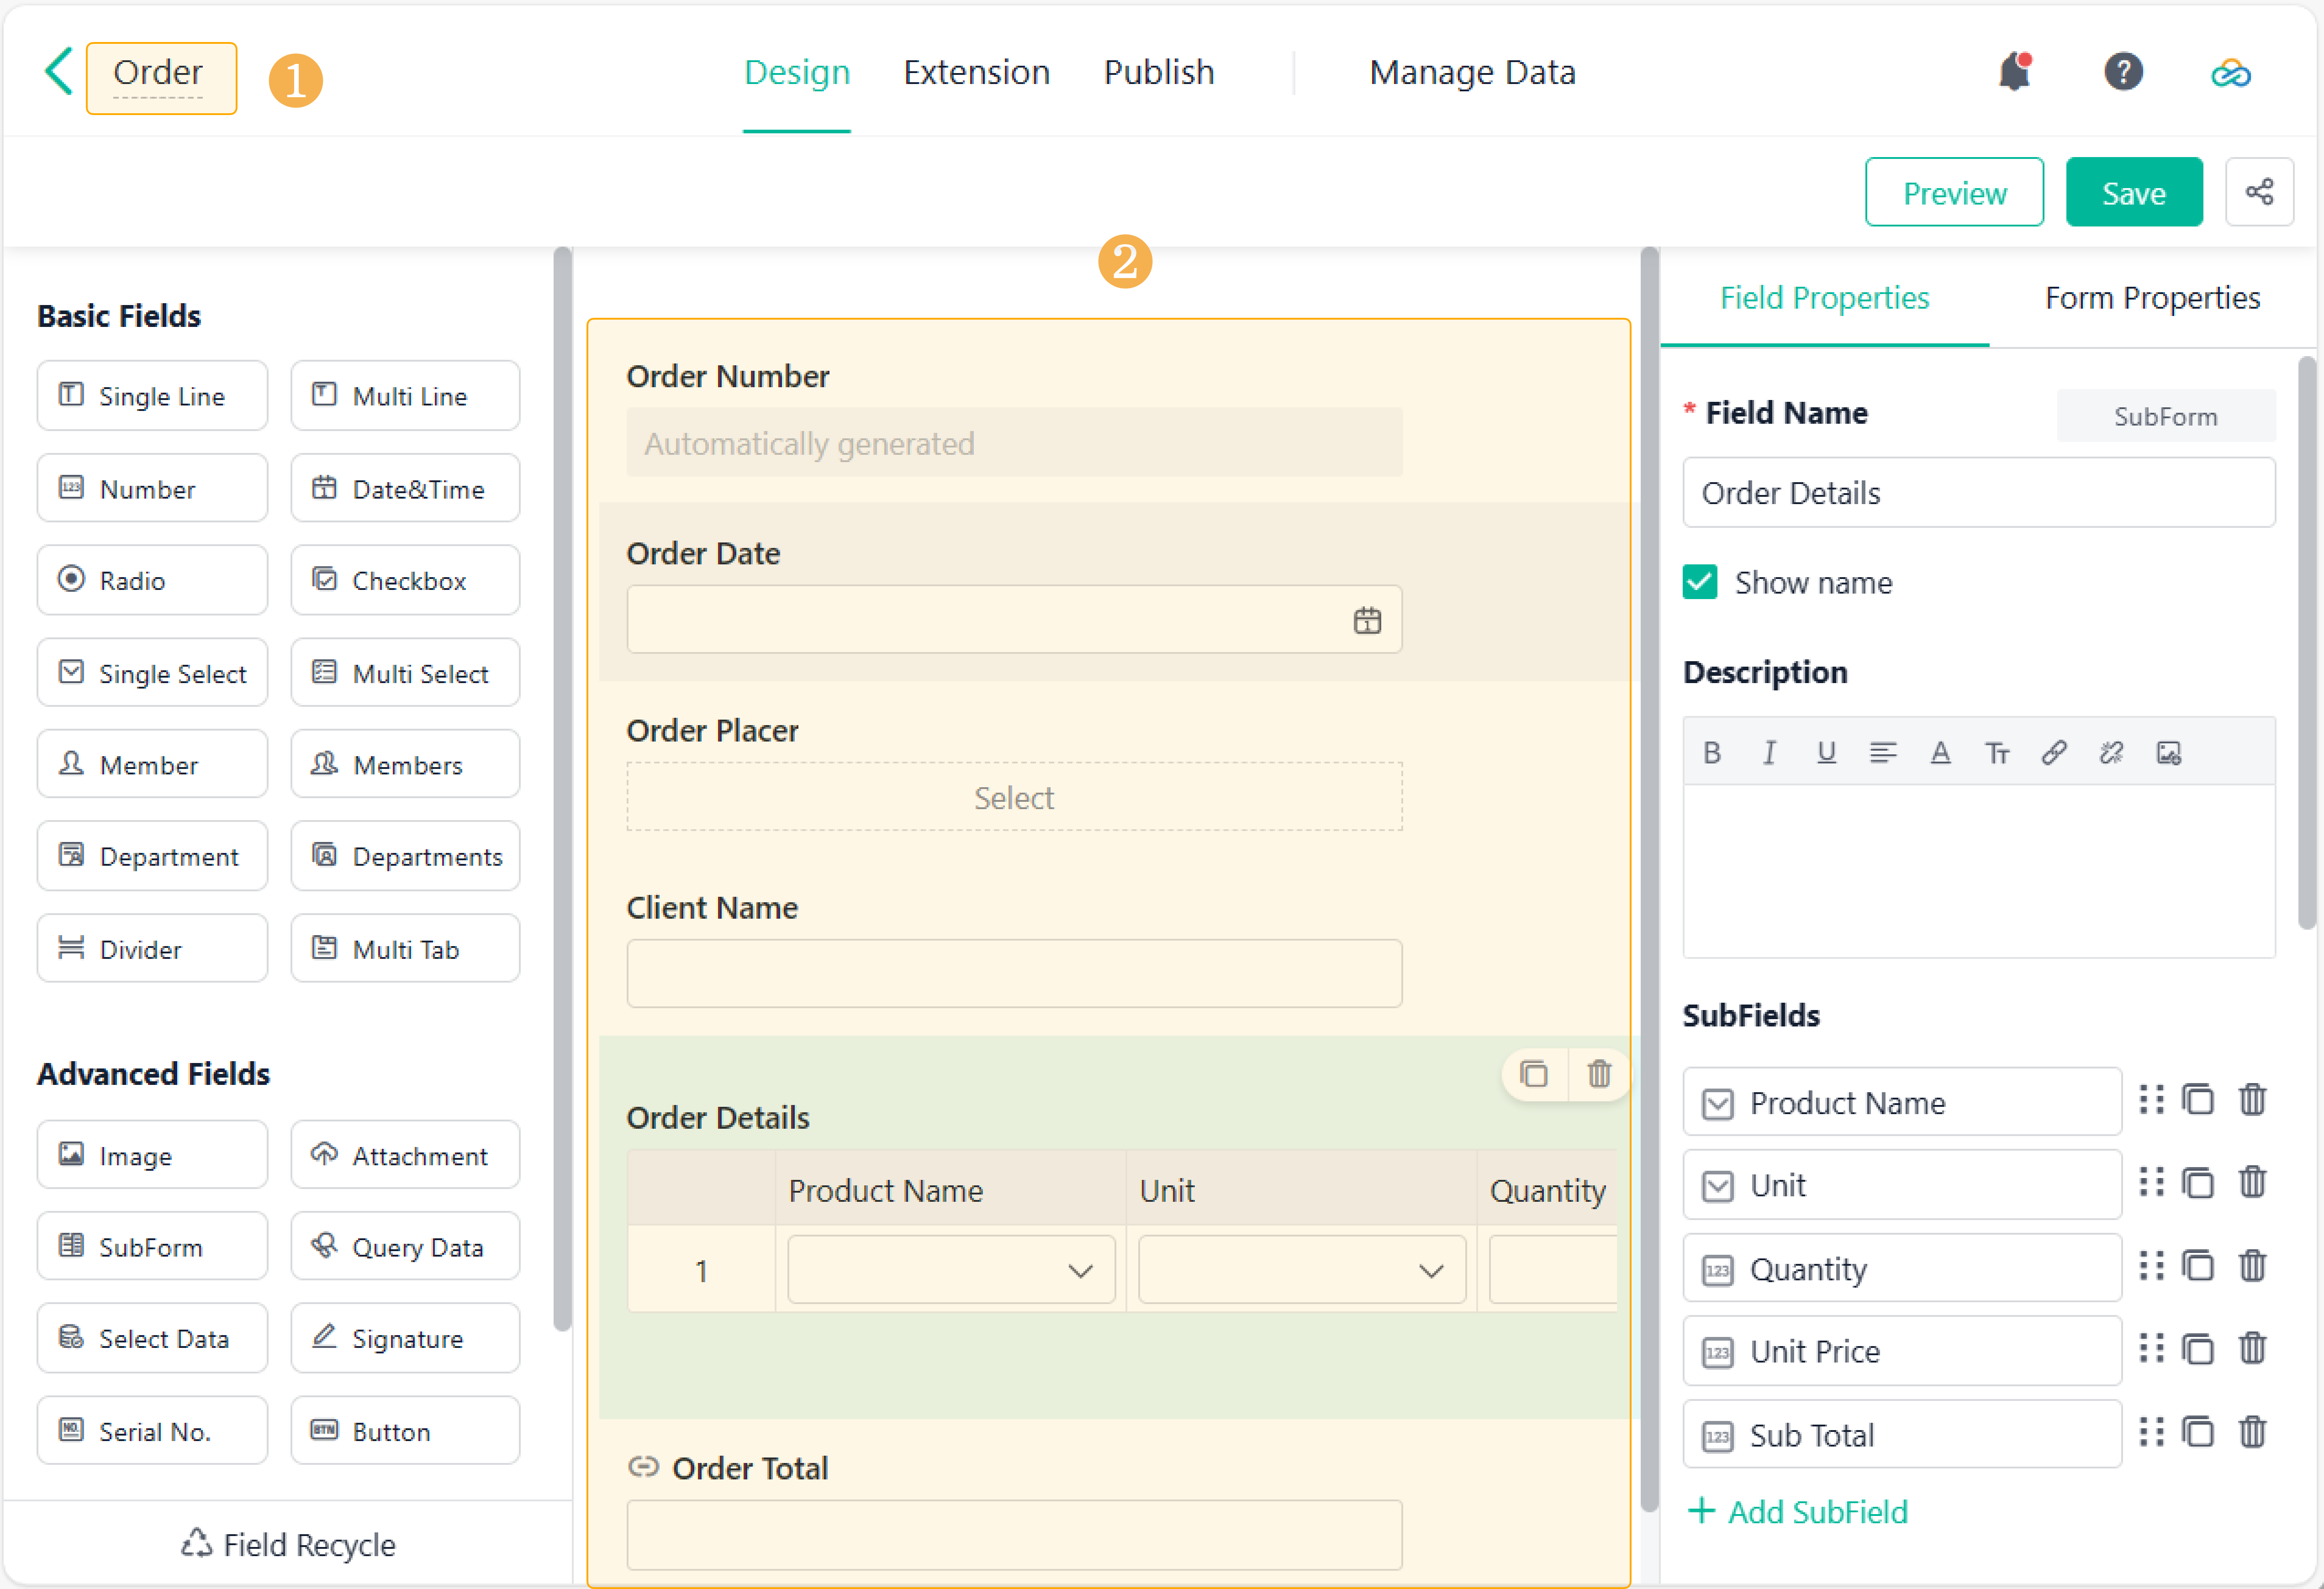Screen dimensions: 2324x1589
Task: Uncheck the Show name checkbox
Action: (1700, 583)
